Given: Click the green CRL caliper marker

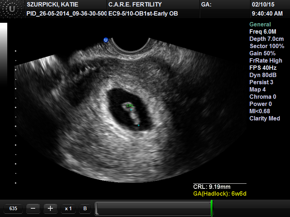Looking at the screenshot, I should [x=130, y=106].
